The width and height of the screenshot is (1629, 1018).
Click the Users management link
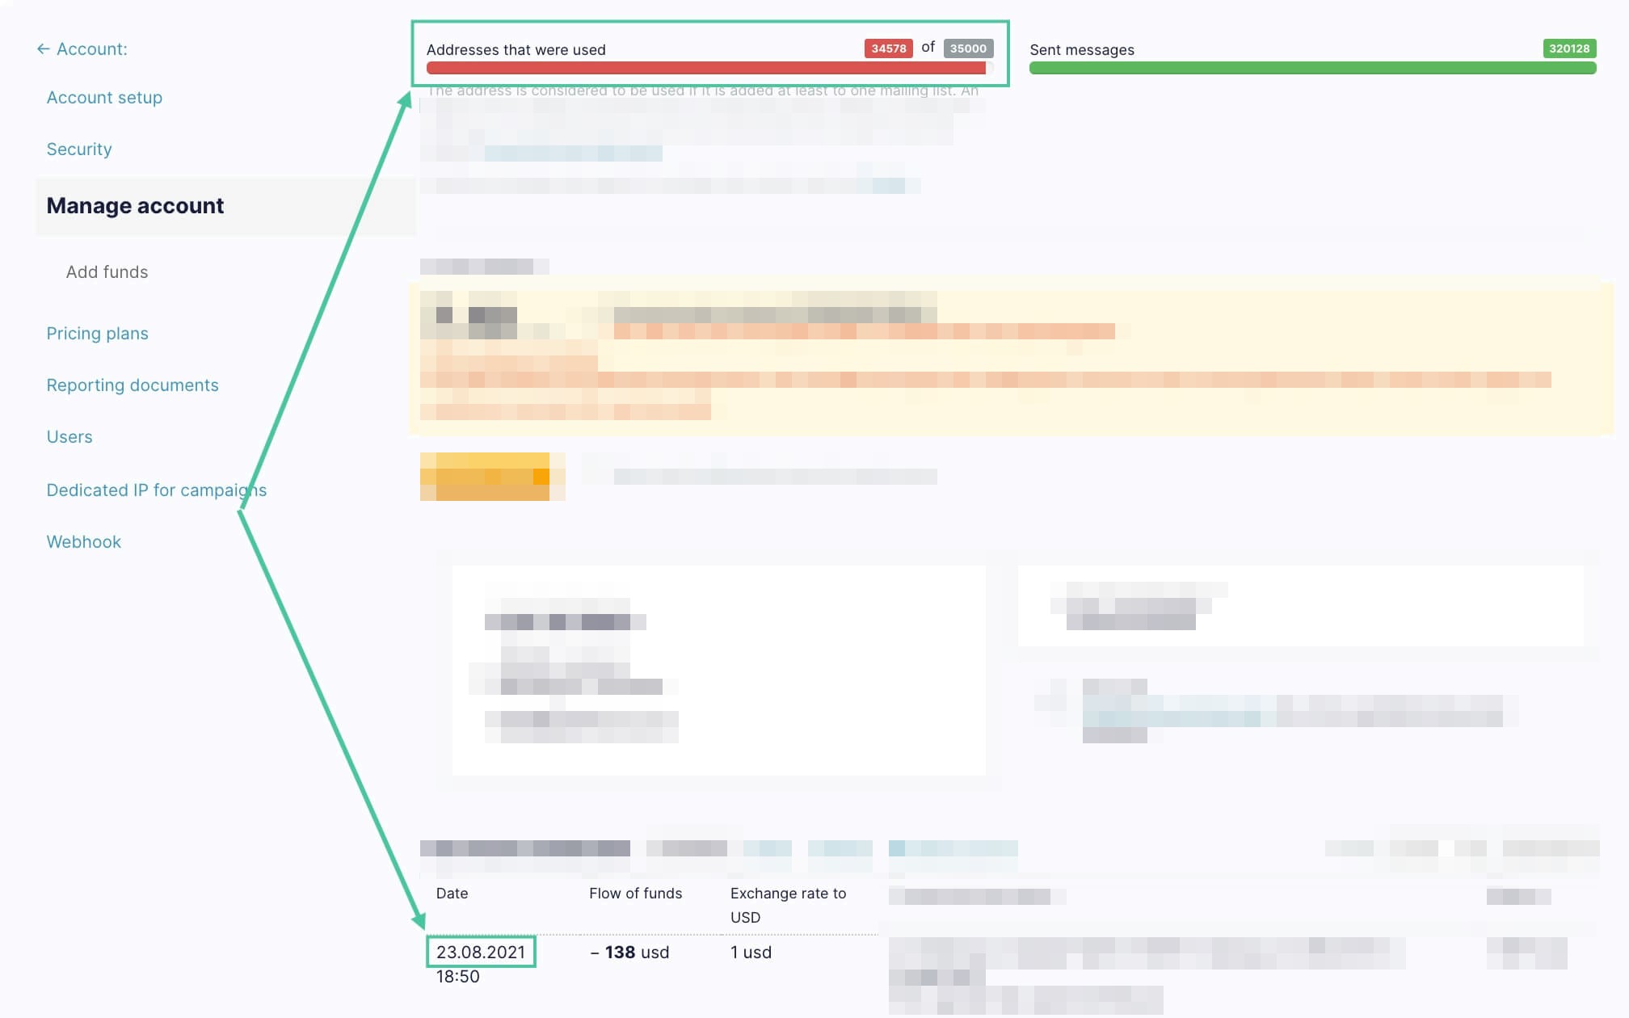[68, 435]
